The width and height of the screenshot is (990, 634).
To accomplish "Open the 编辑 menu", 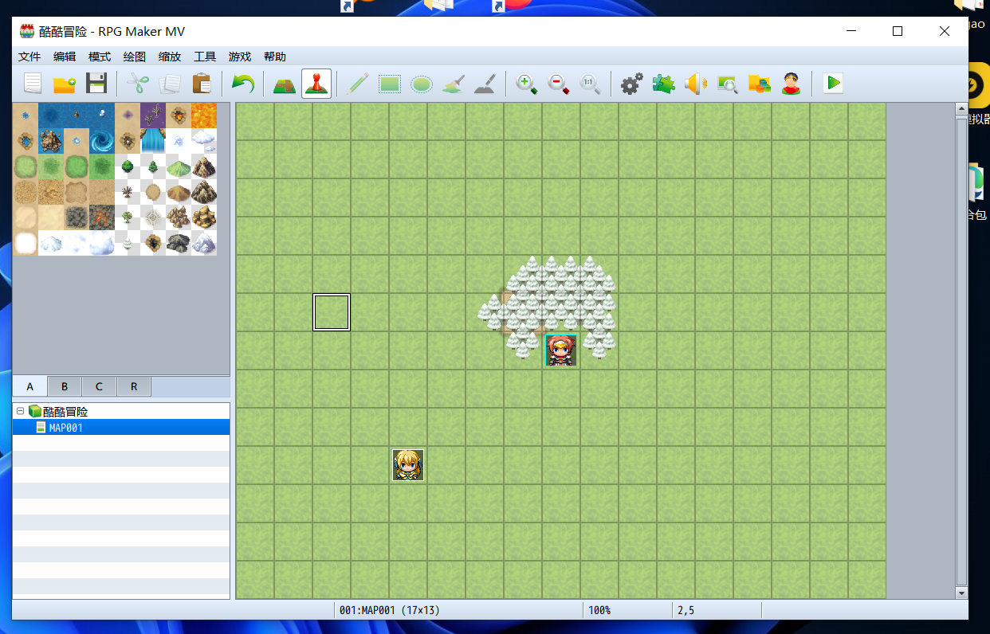I will pos(65,57).
